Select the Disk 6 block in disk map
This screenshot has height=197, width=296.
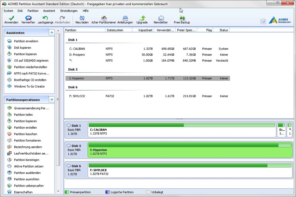point(76,170)
